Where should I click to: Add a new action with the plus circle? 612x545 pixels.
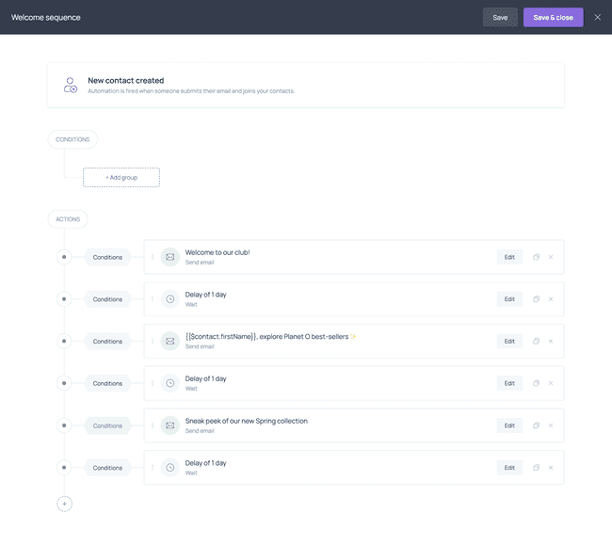(64, 504)
